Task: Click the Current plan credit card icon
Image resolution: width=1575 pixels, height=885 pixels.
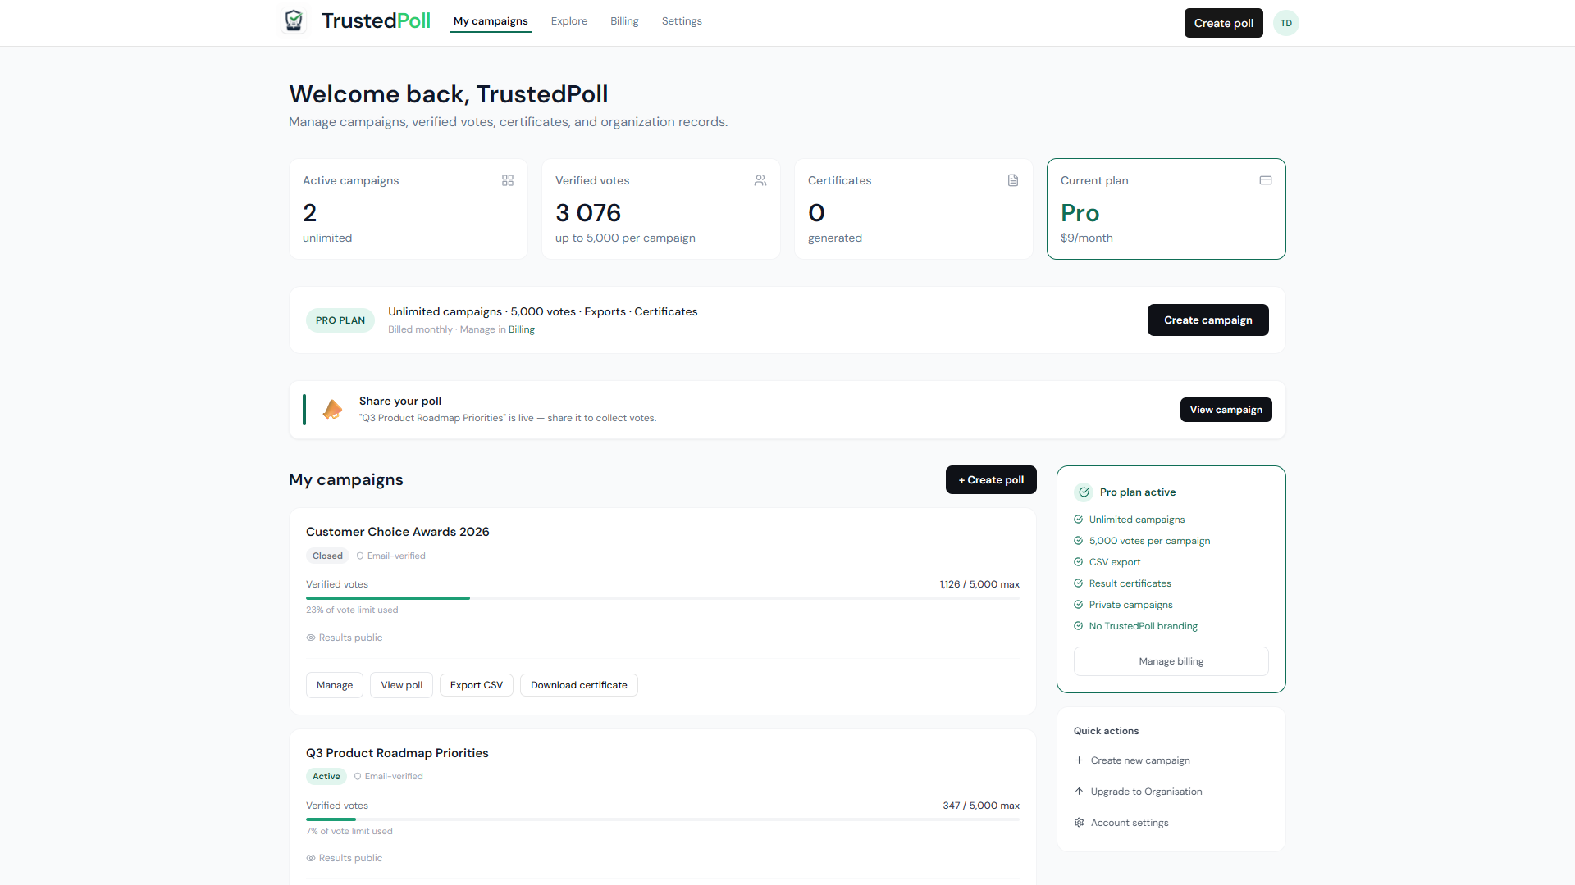Action: (1266, 180)
